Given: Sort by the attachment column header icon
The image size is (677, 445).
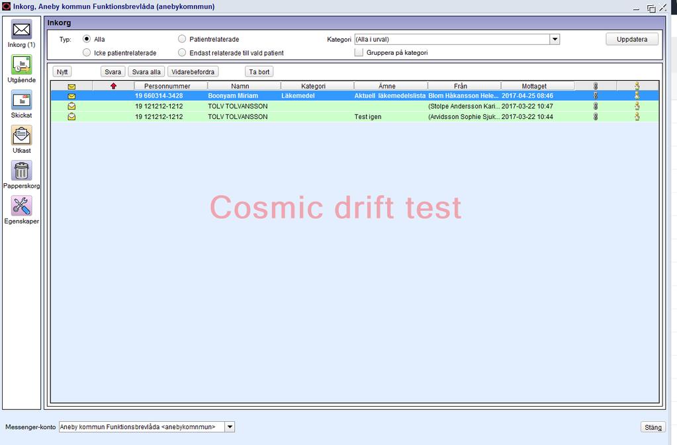Looking at the screenshot, I should pos(596,86).
